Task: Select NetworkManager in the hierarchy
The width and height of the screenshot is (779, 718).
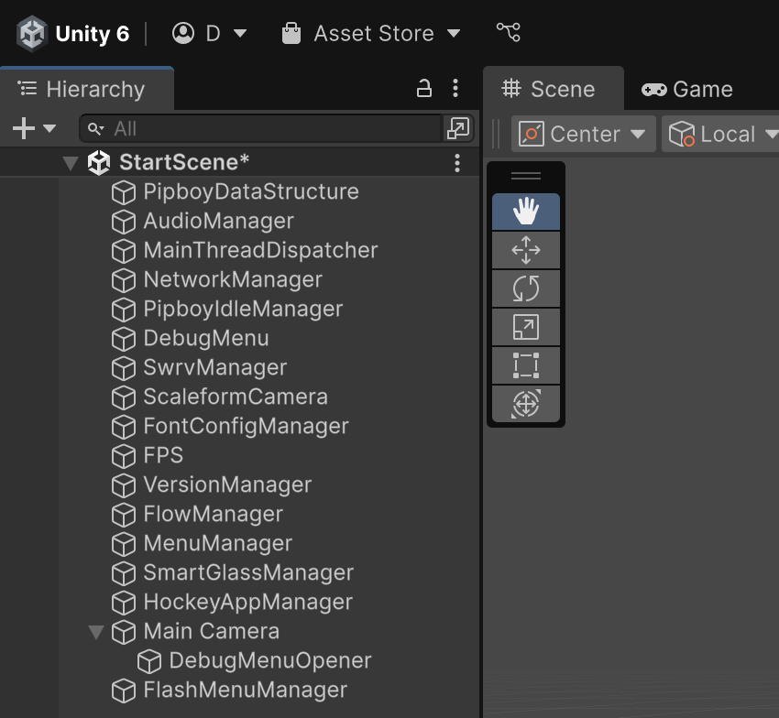Action: 233,279
